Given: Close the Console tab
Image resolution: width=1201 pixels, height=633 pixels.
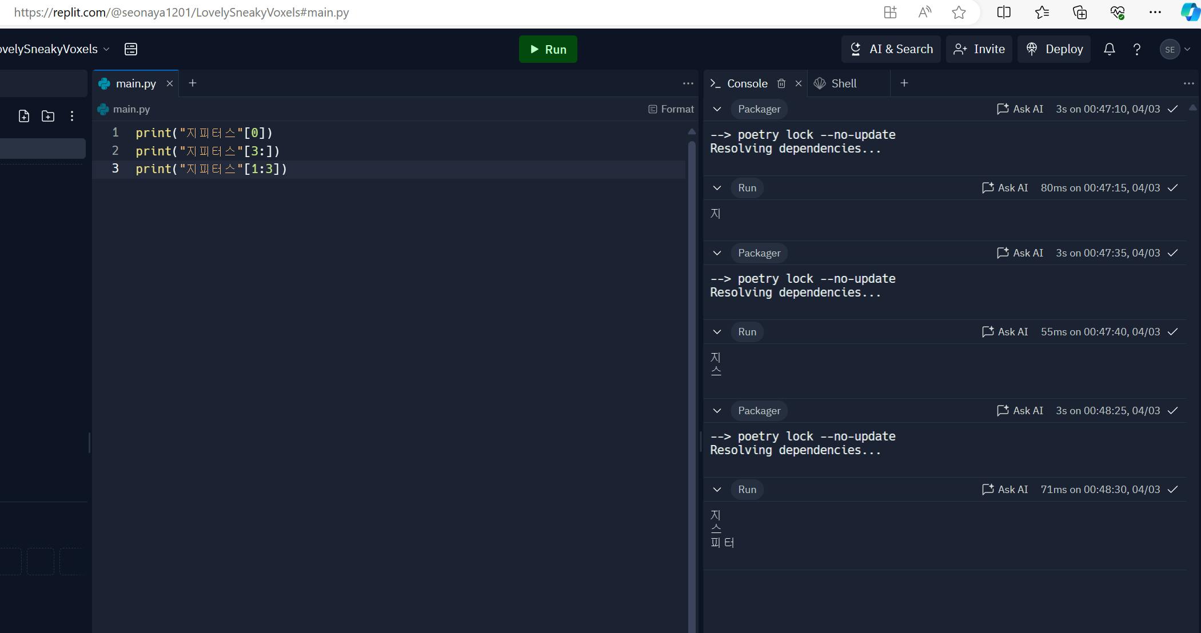Looking at the screenshot, I should (799, 83).
